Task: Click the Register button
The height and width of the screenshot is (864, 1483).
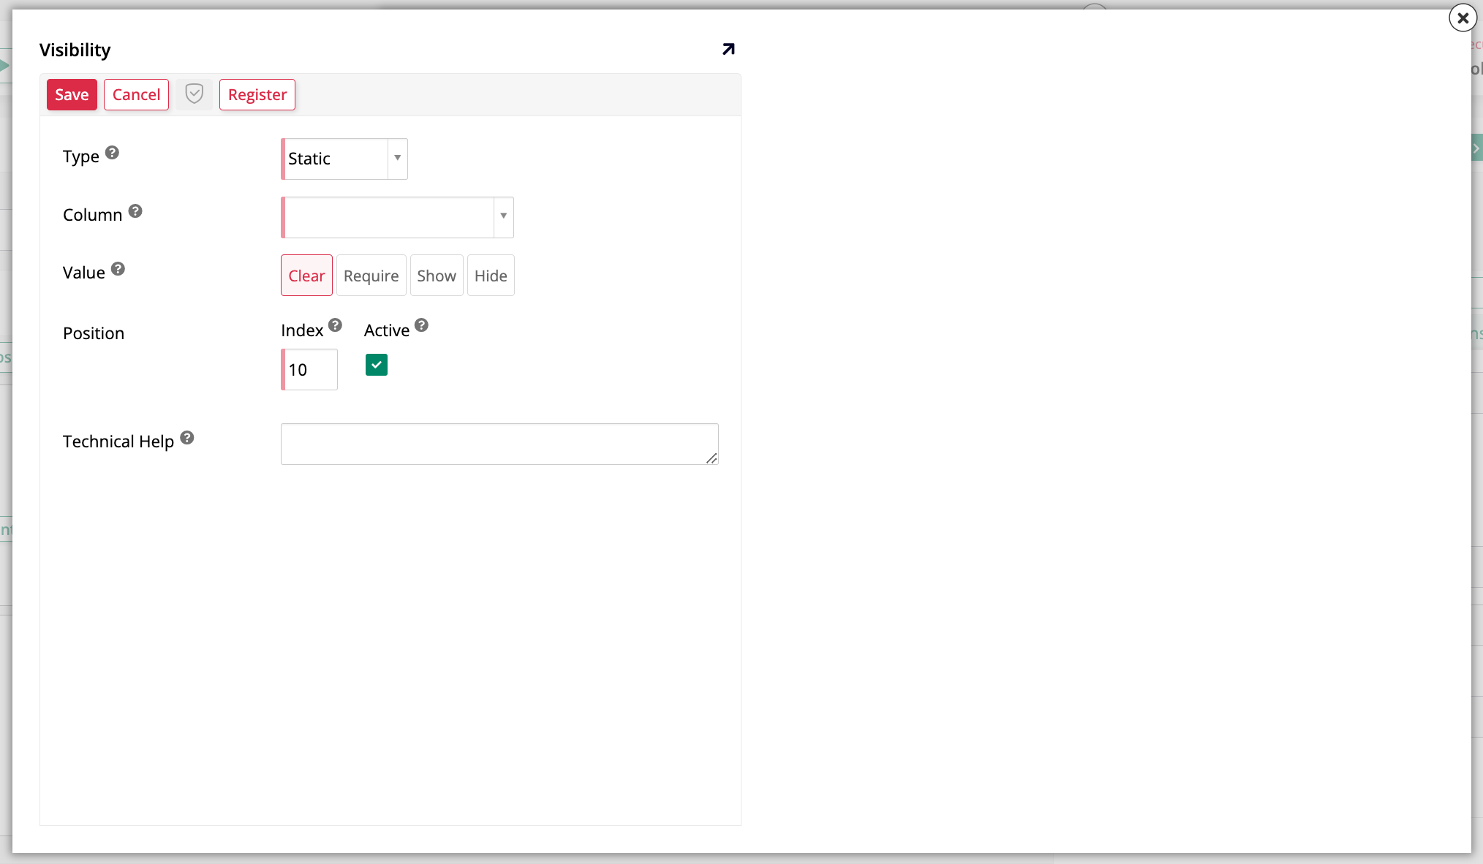Action: [257, 94]
